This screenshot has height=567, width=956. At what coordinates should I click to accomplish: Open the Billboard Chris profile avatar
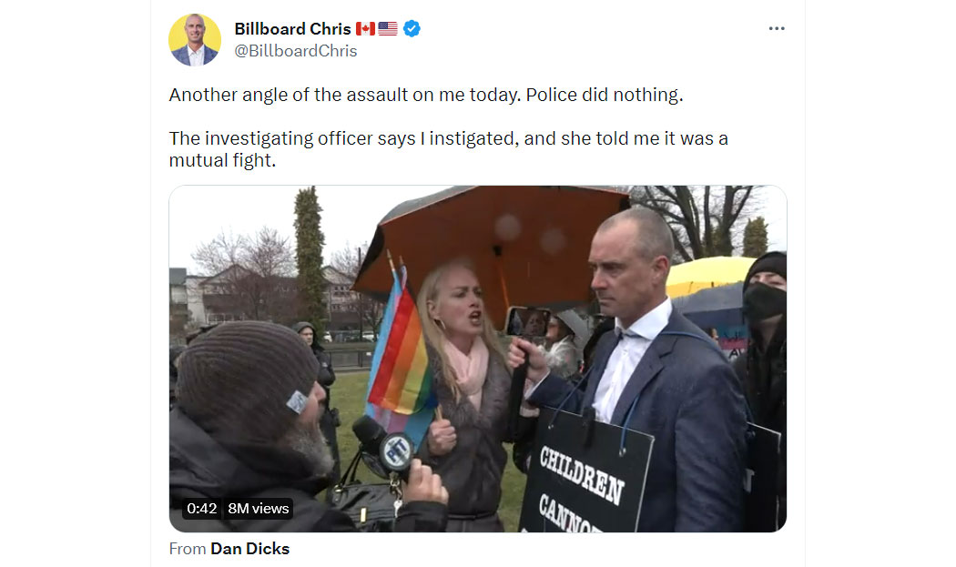coord(195,40)
